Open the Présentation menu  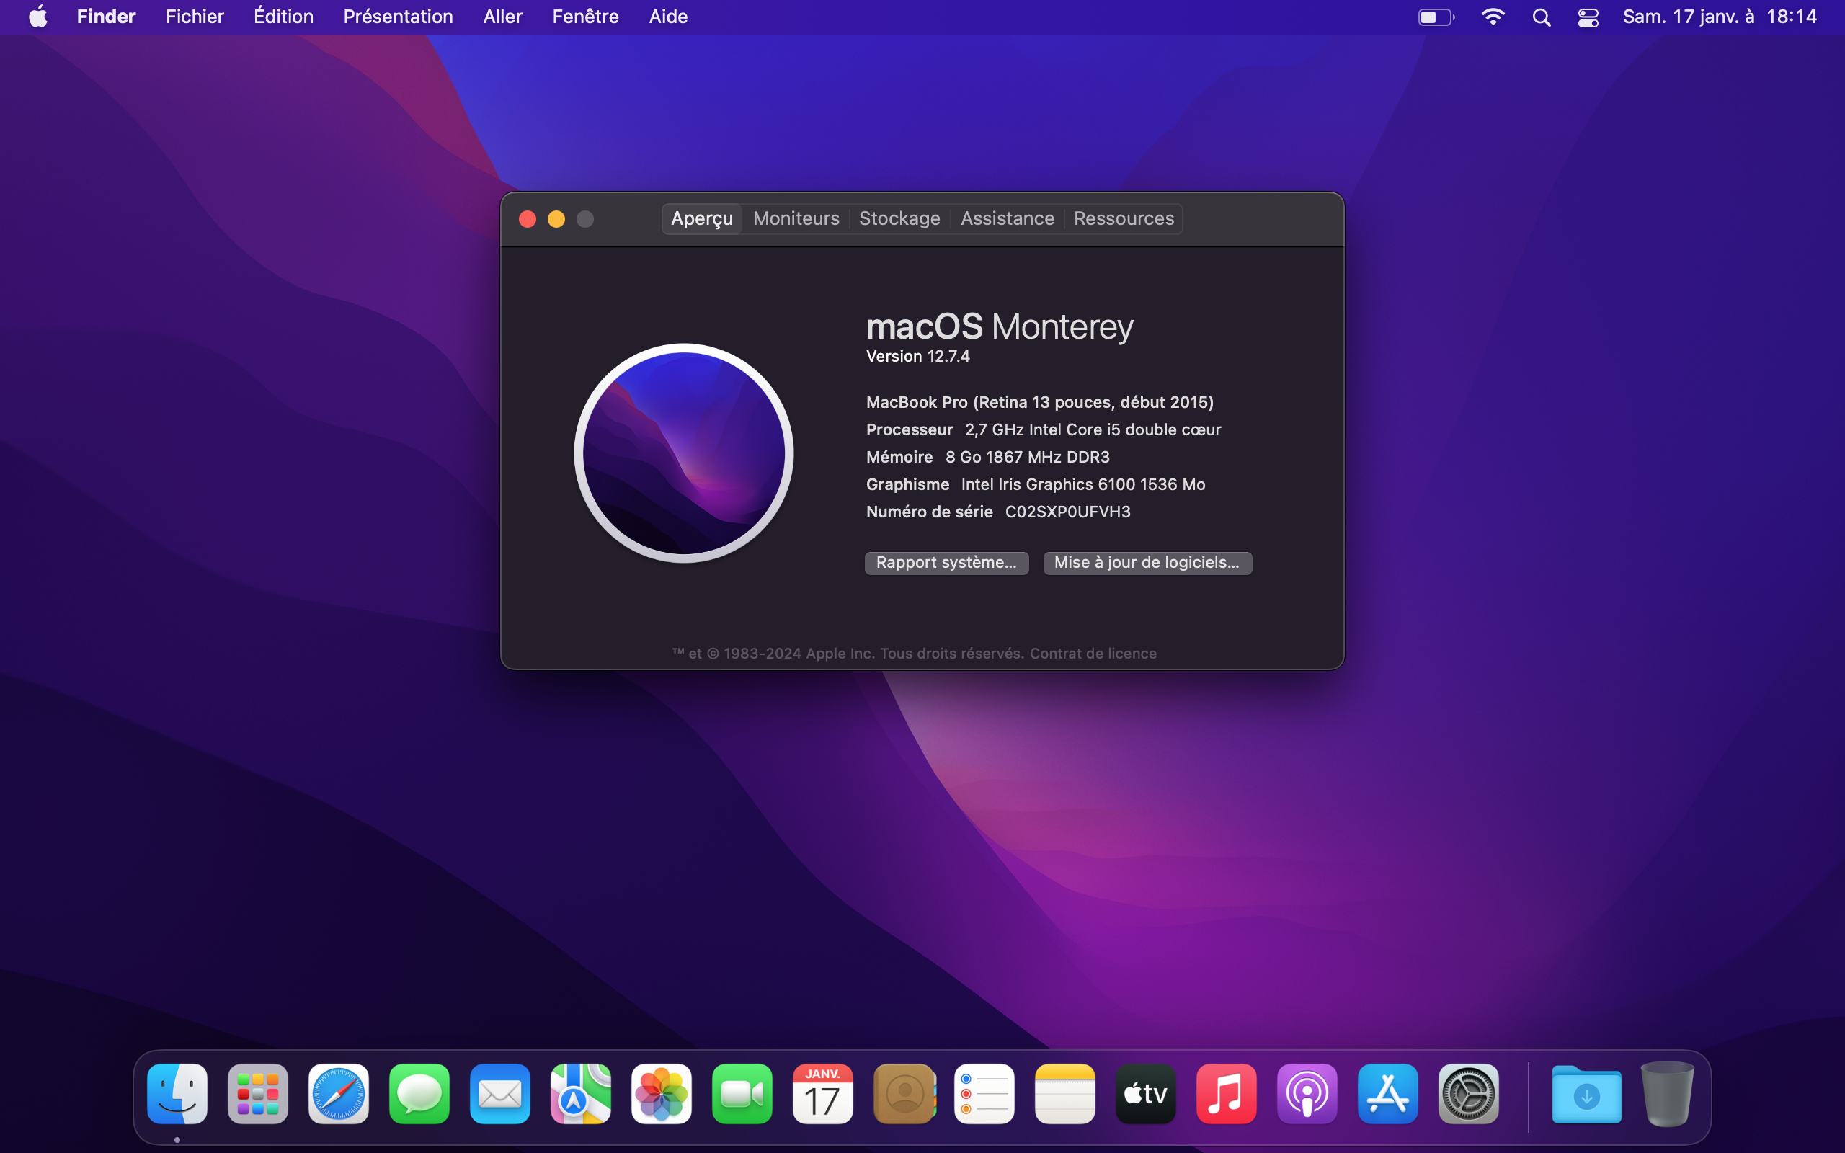pos(397,17)
